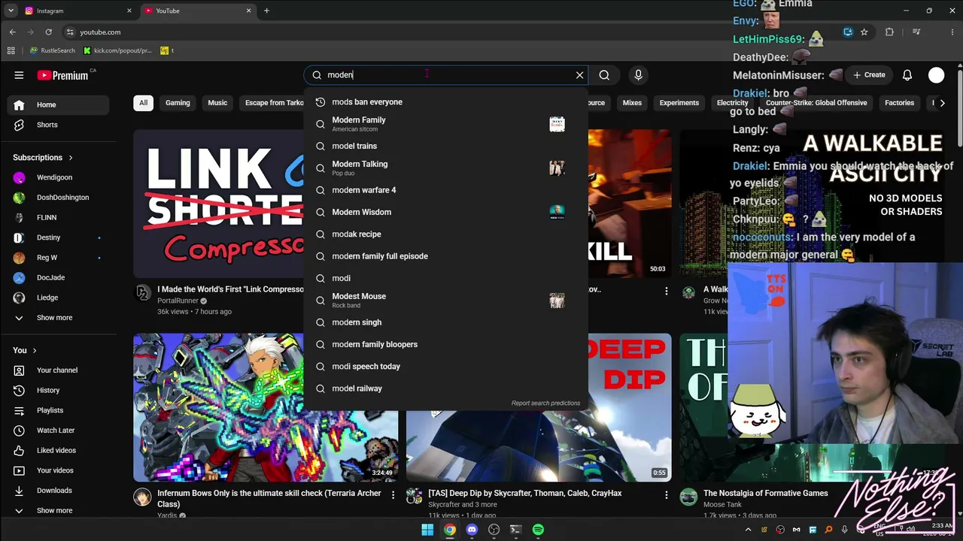This screenshot has width=963, height=541.
Task: Switch to the Instagram browser tab
Action: point(77,11)
